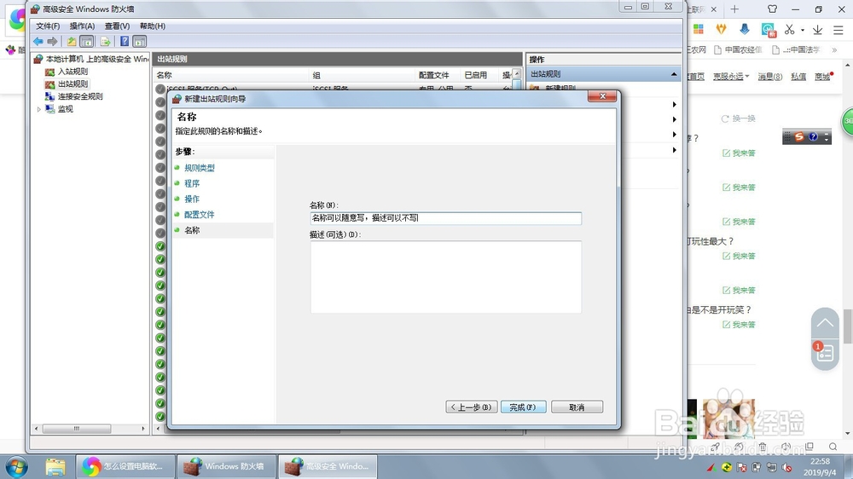This screenshot has height=479, width=853.
Task: Expand more bookmarks chevron
Action: 834,49
